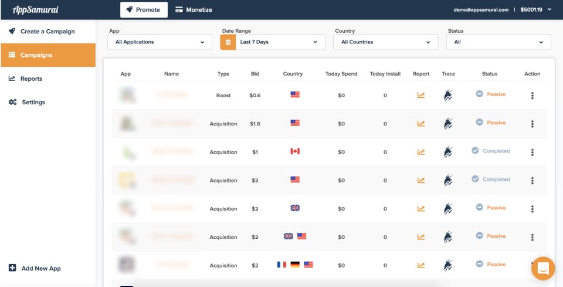Toggle Passive status on the UK and US campaign
Viewport: 563px width, 287px height.
click(490, 236)
